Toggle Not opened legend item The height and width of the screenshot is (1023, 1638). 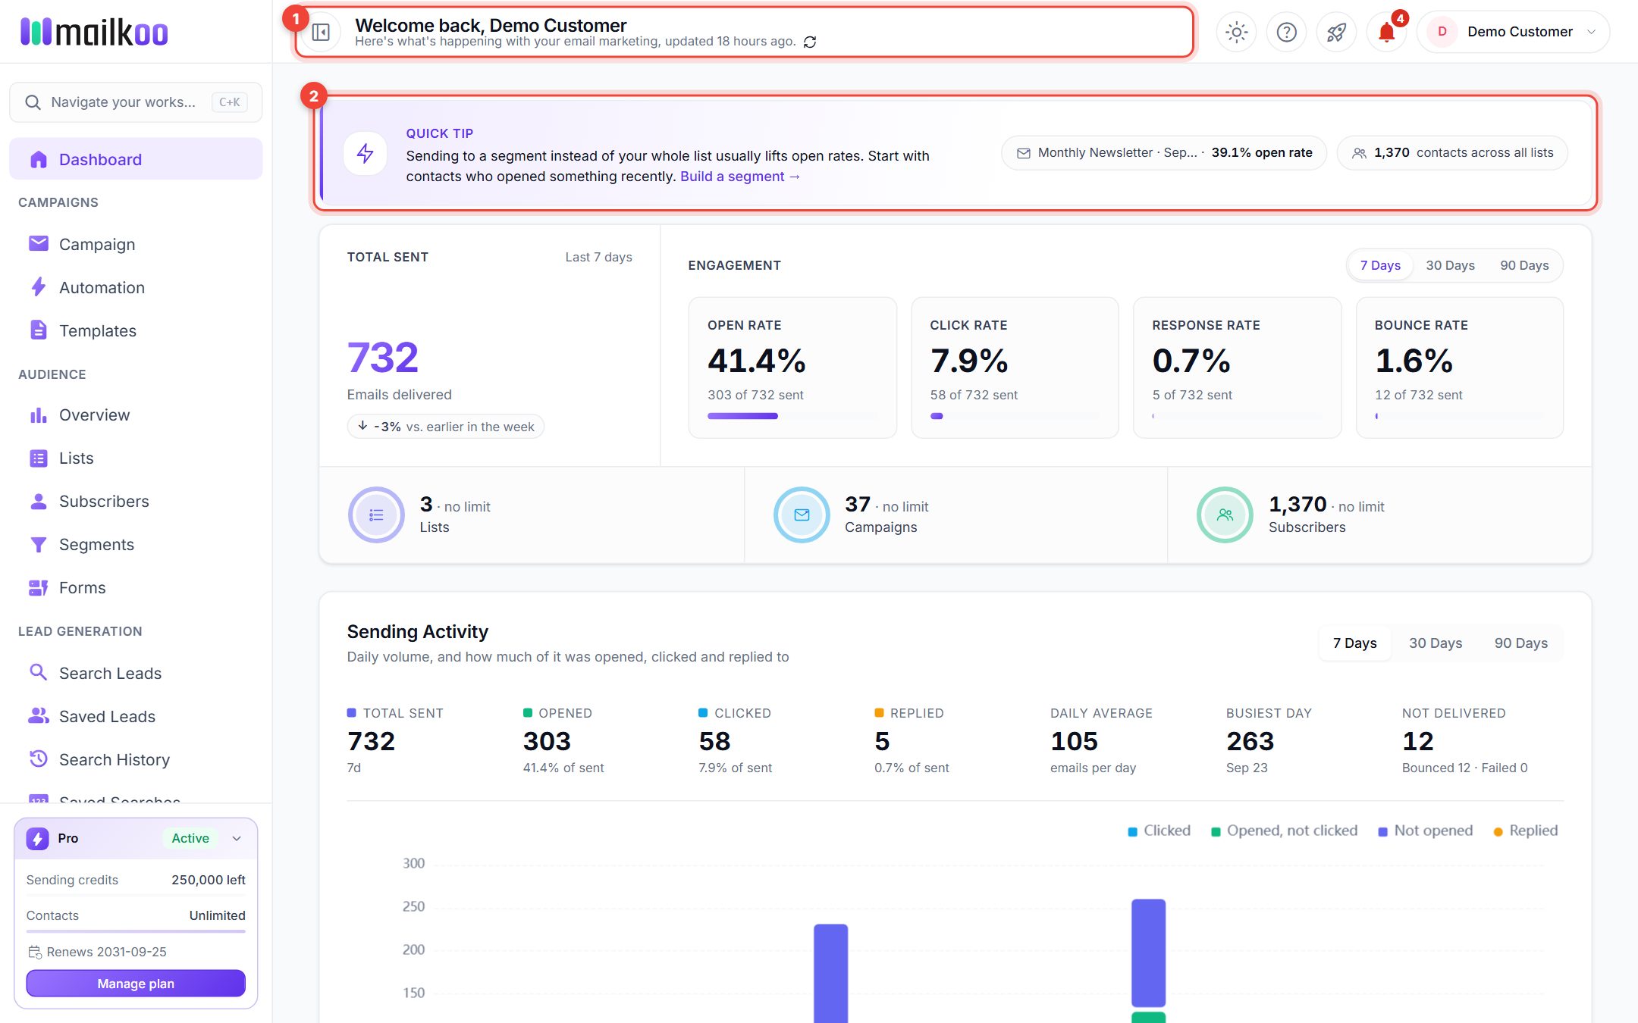click(1425, 831)
